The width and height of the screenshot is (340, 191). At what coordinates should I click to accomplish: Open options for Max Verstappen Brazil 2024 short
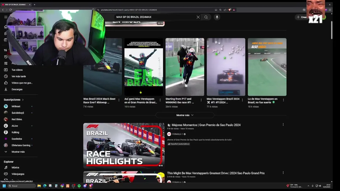pyautogui.click(x=242, y=100)
